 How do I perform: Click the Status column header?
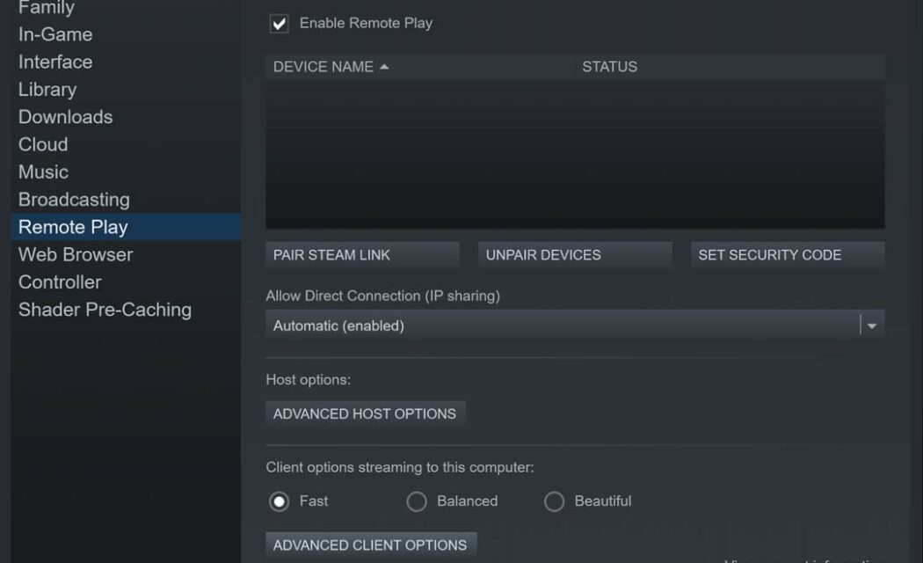point(730,67)
